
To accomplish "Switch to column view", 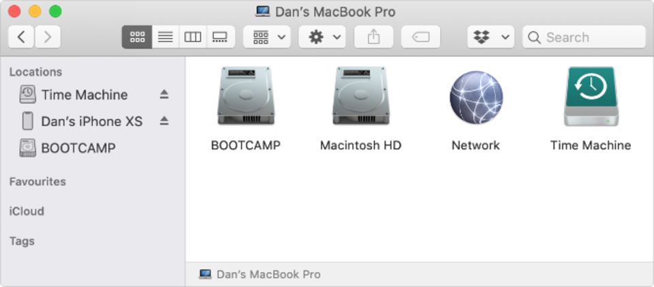I will click(193, 37).
